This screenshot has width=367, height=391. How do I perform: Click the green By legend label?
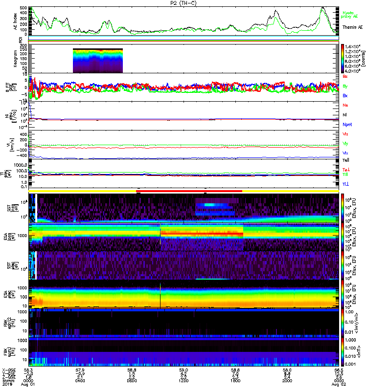pyautogui.click(x=345, y=87)
